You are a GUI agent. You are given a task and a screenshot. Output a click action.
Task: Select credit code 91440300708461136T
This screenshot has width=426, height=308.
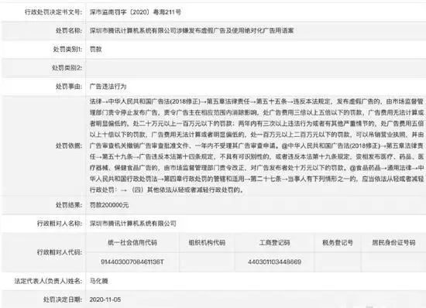132,262
